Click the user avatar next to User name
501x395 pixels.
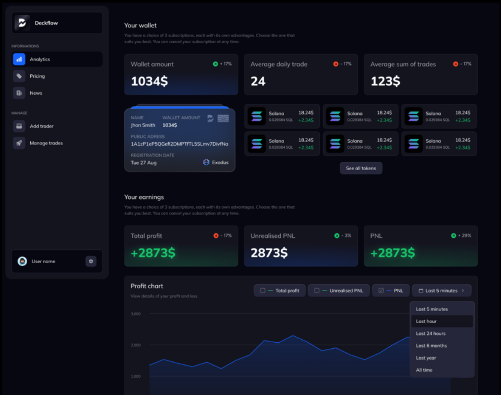(x=22, y=261)
